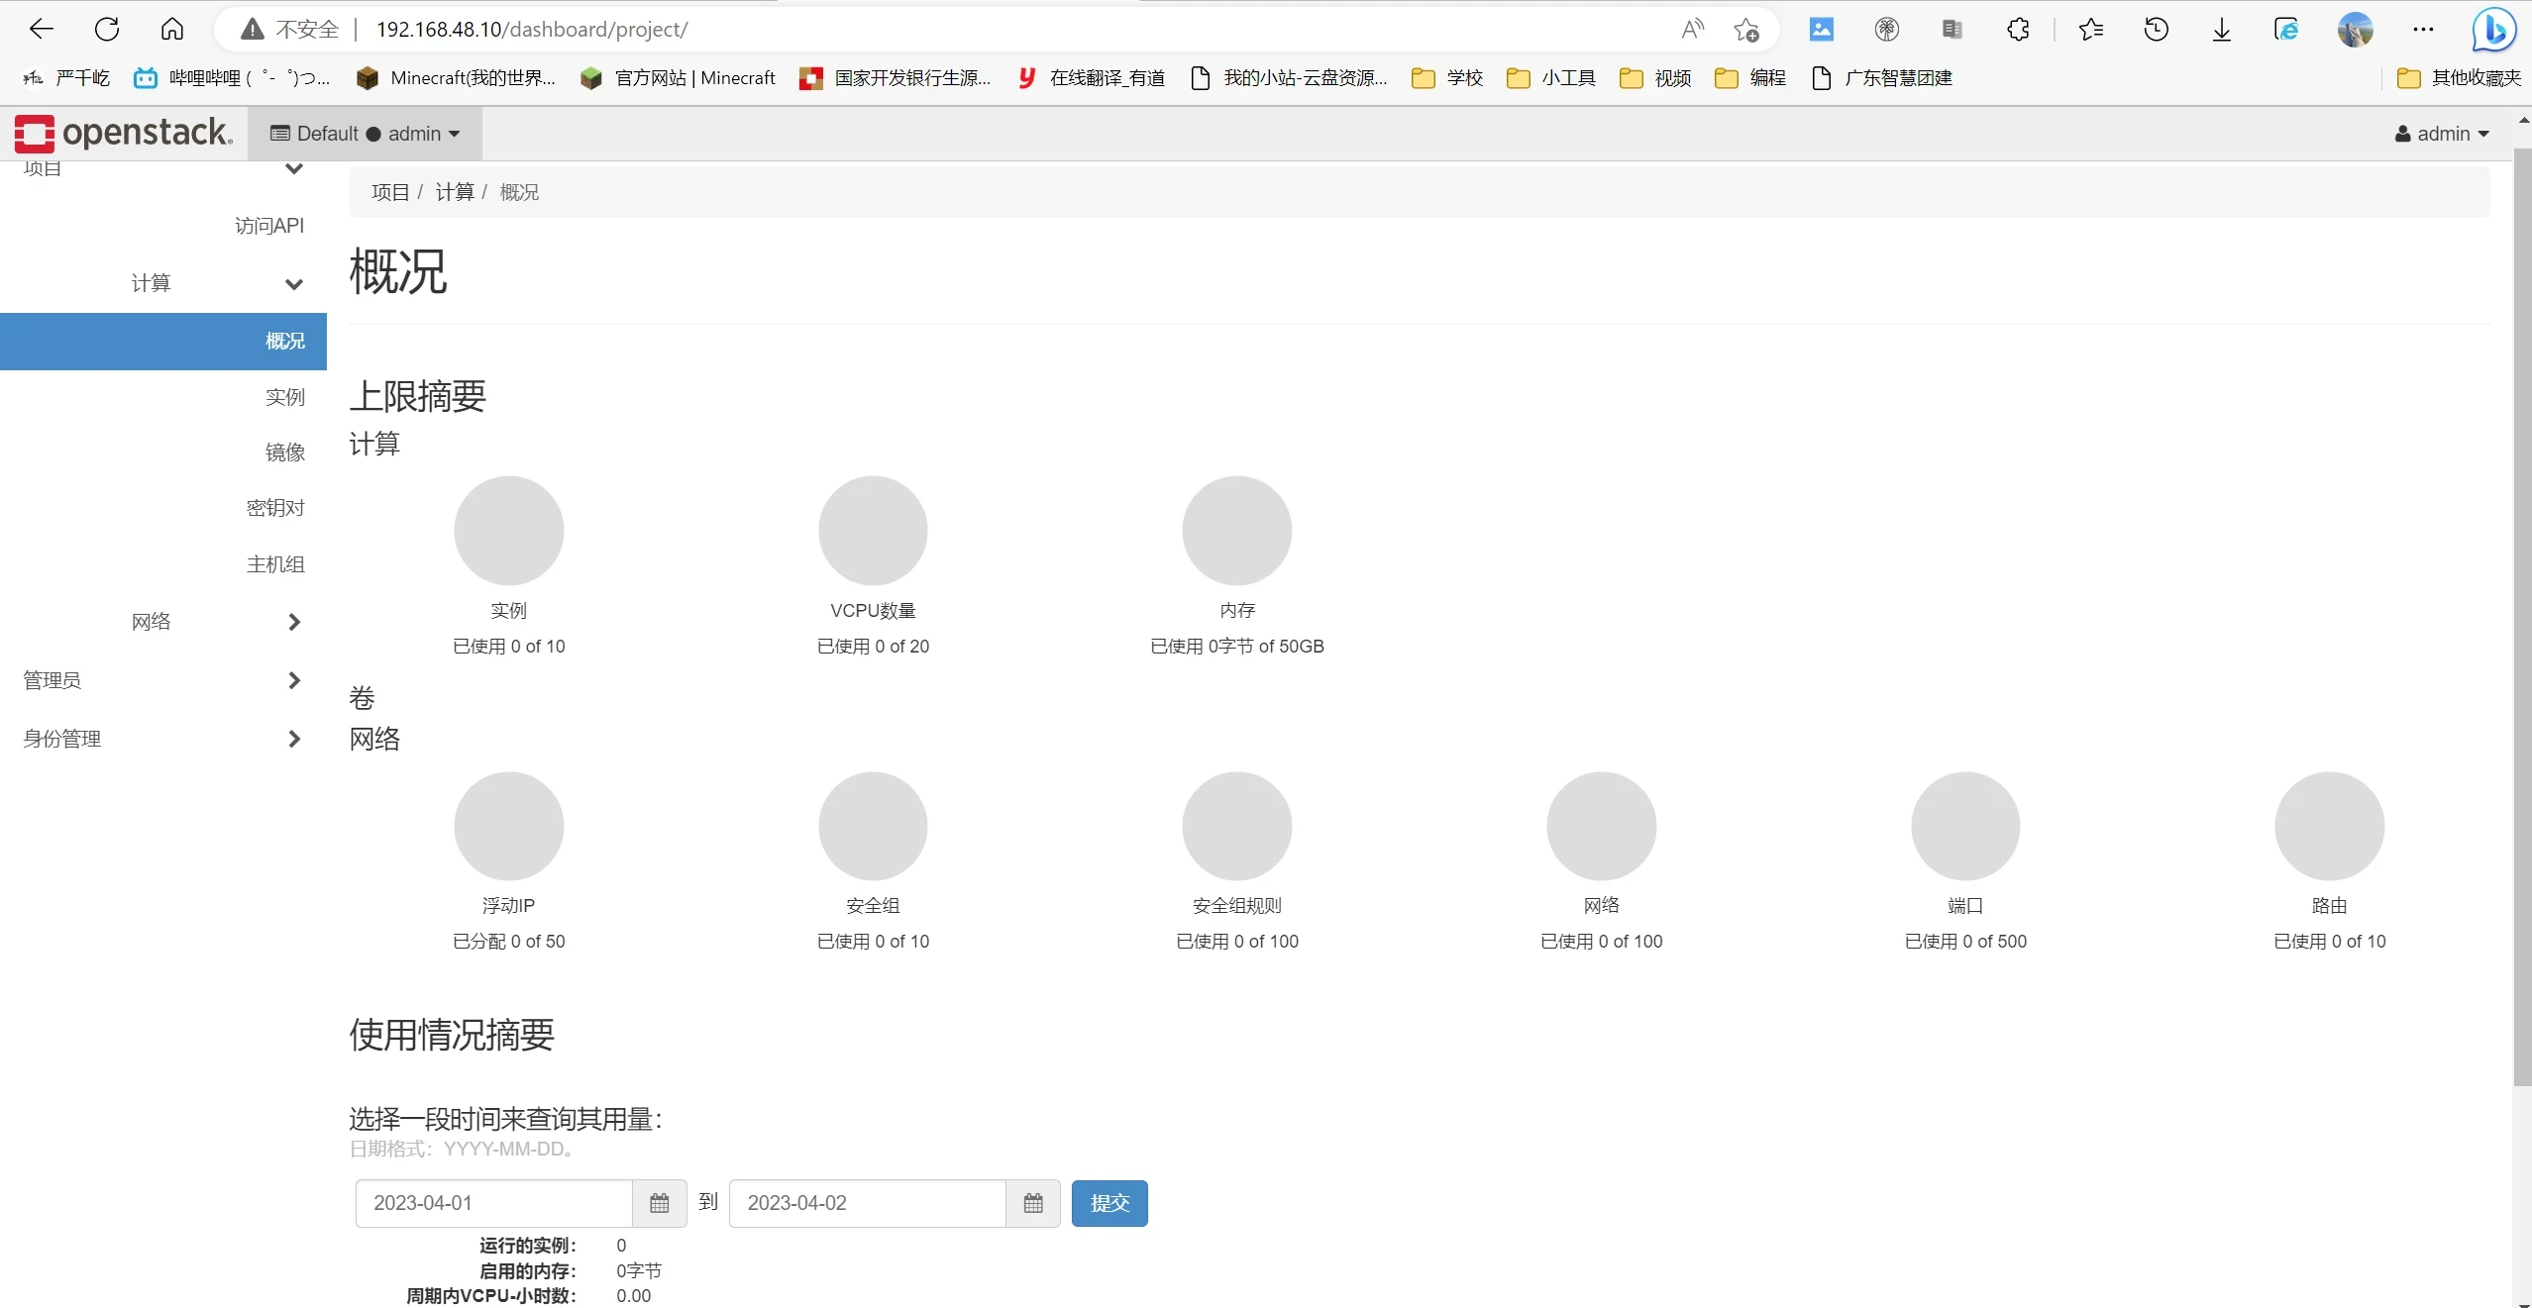Click the page vertical scrollbar
The image size is (2532, 1308).
[2522, 619]
